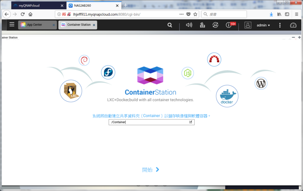Viewport: 303px width, 191px height.
Task: Open the dashboard gauge icon
Action: pyautogui.click(x=293, y=25)
